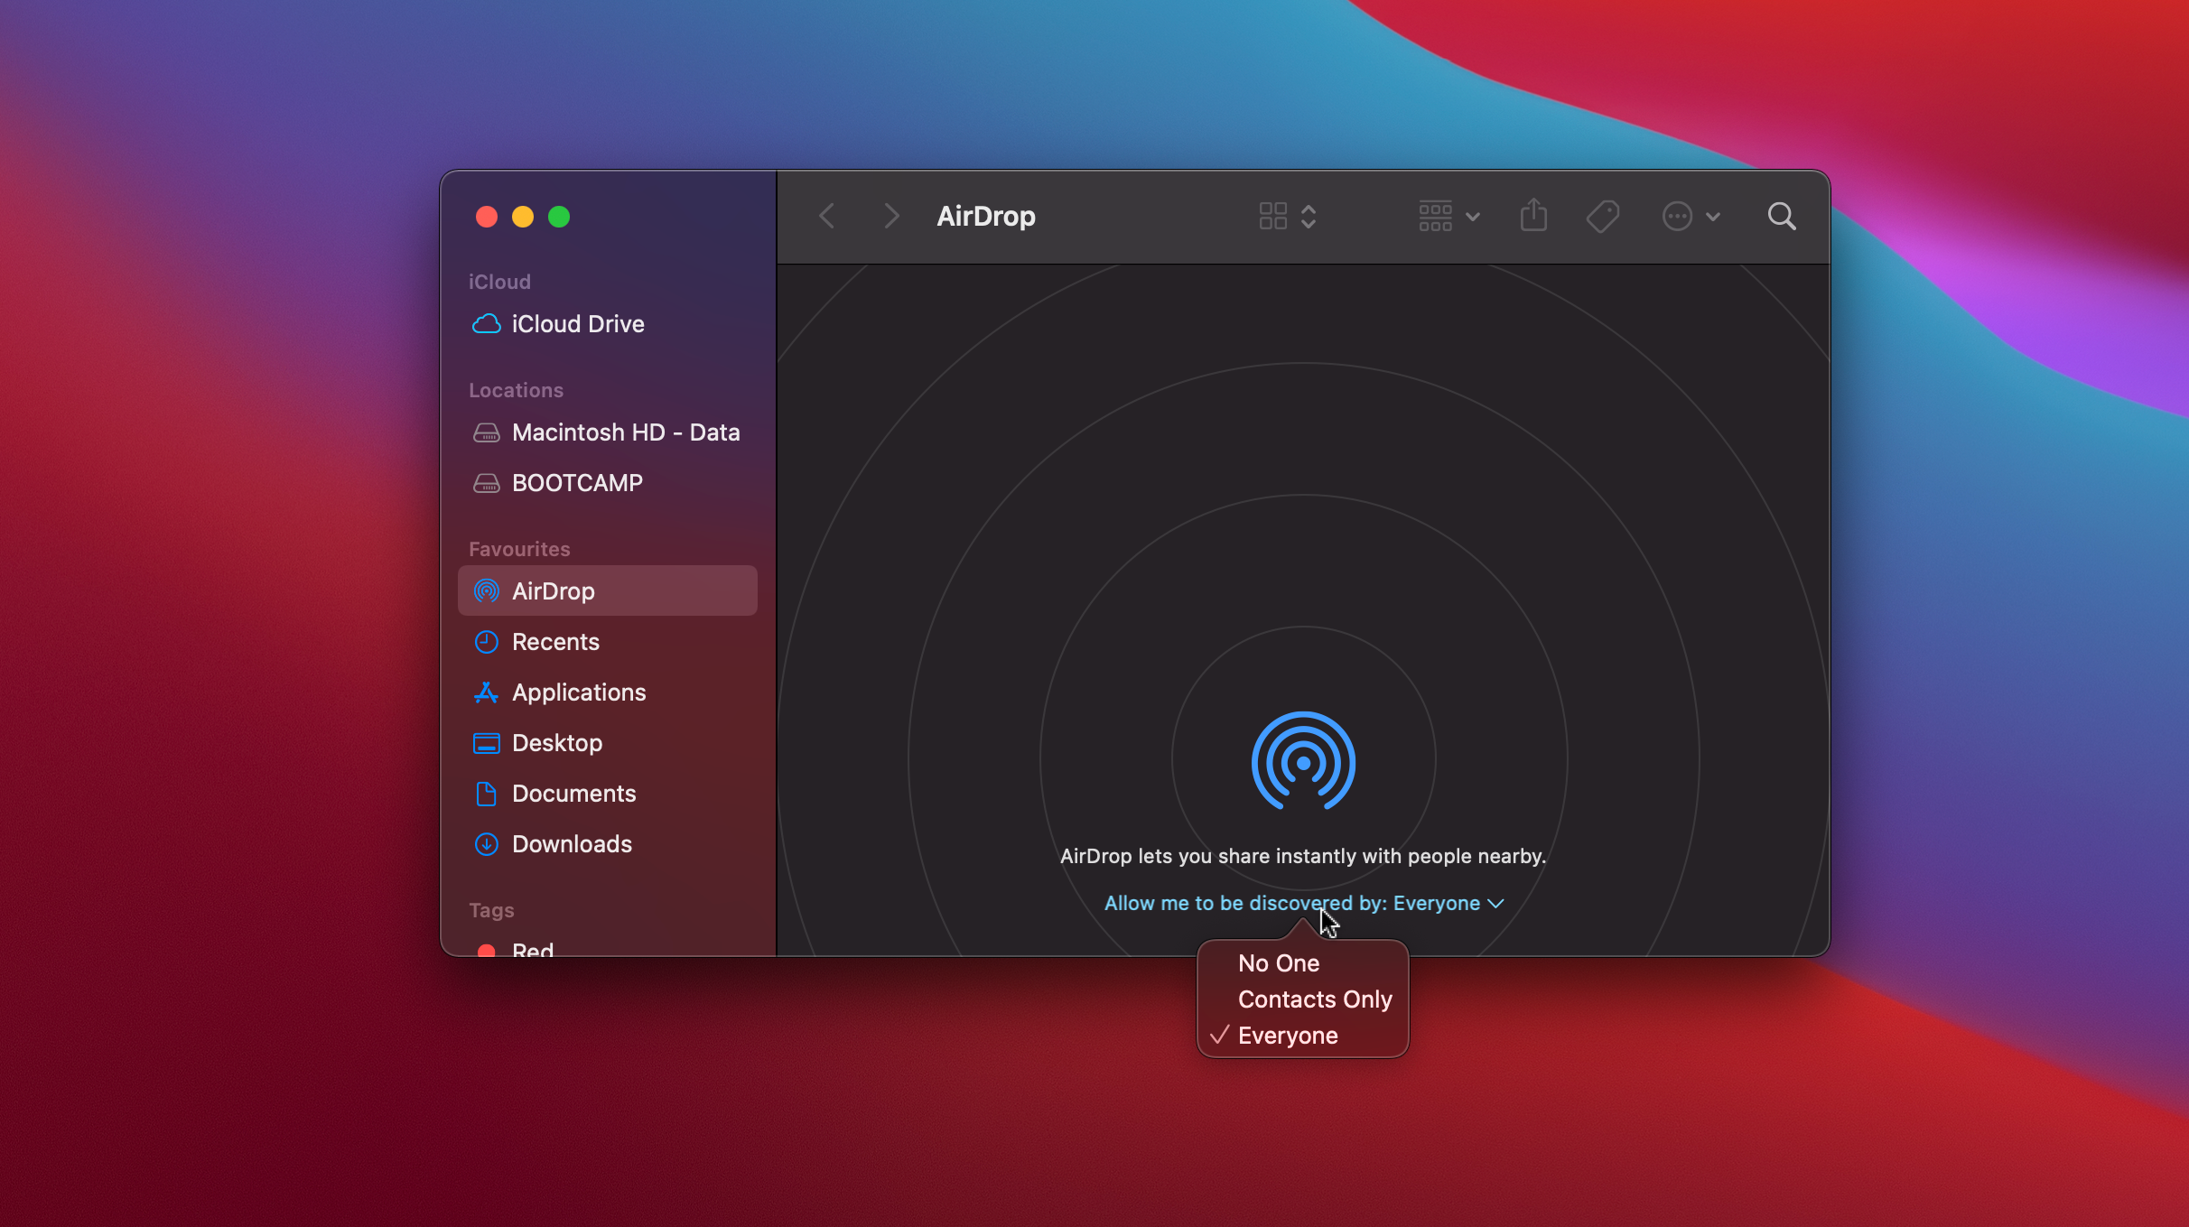
Task: Click the BOOTCAMP drive icon
Action: (487, 483)
